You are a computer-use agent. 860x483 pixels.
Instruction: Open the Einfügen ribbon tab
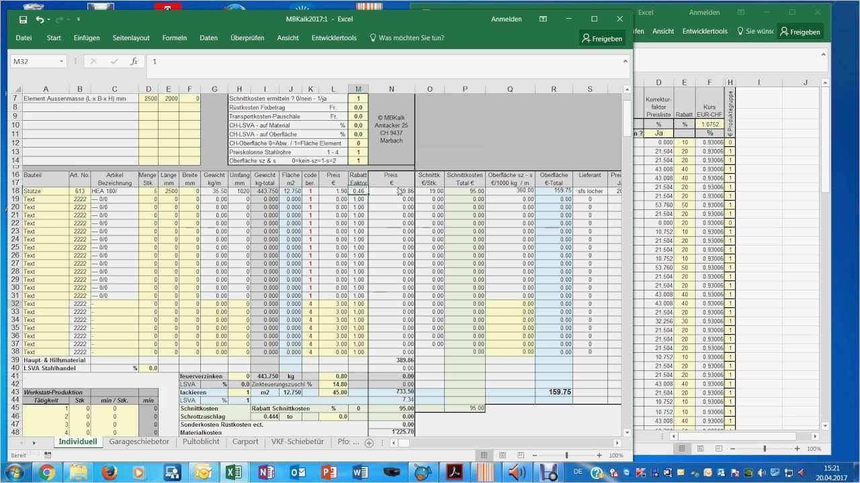pyautogui.click(x=87, y=38)
